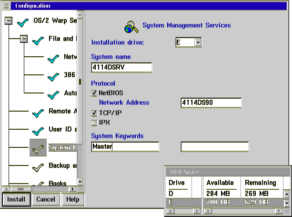Toggle checkmark beside Remote Access item
The width and height of the screenshot is (292, 217).
click(x=38, y=113)
